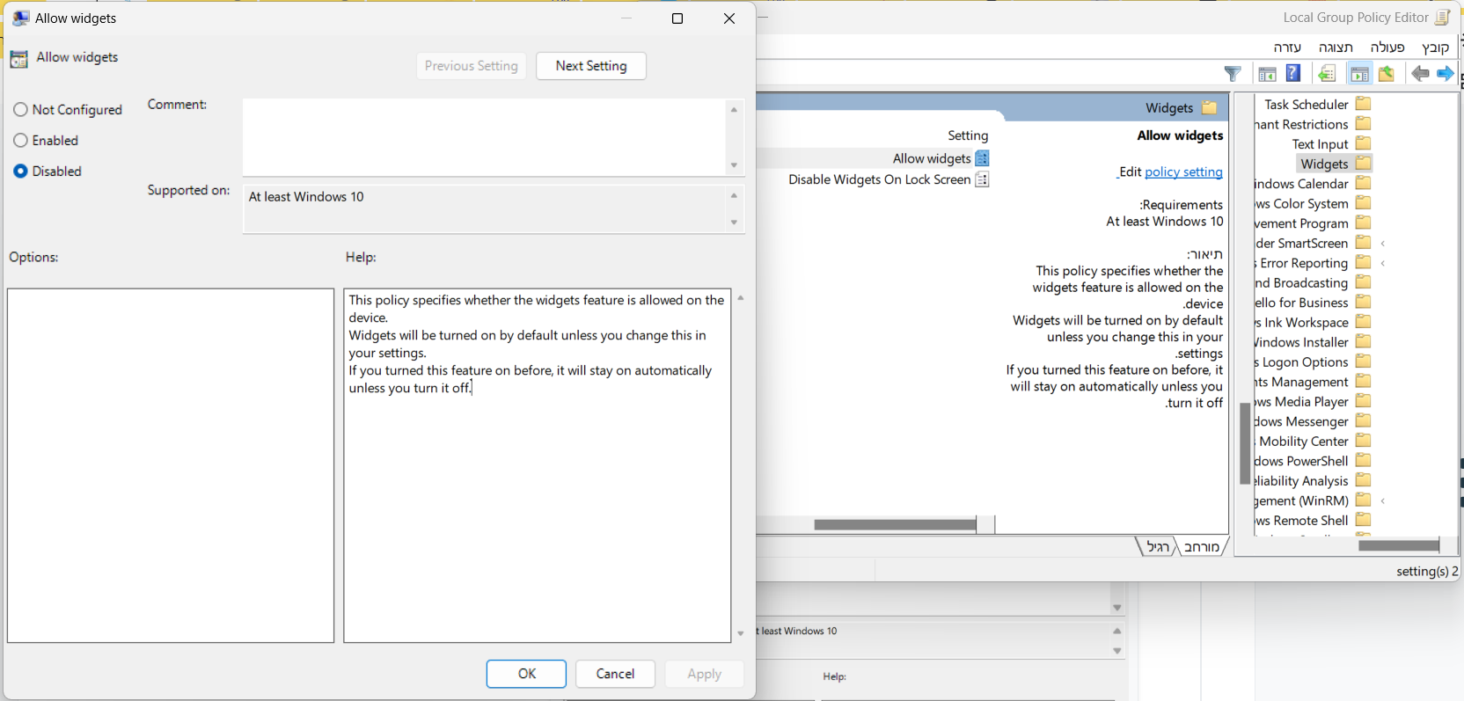Click the show/hide action pane toolbar icon
The width and height of the screenshot is (1464, 701).
tap(1267, 74)
